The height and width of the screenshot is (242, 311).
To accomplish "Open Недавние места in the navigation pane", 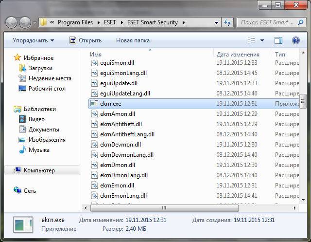I will (x=45, y=78).
